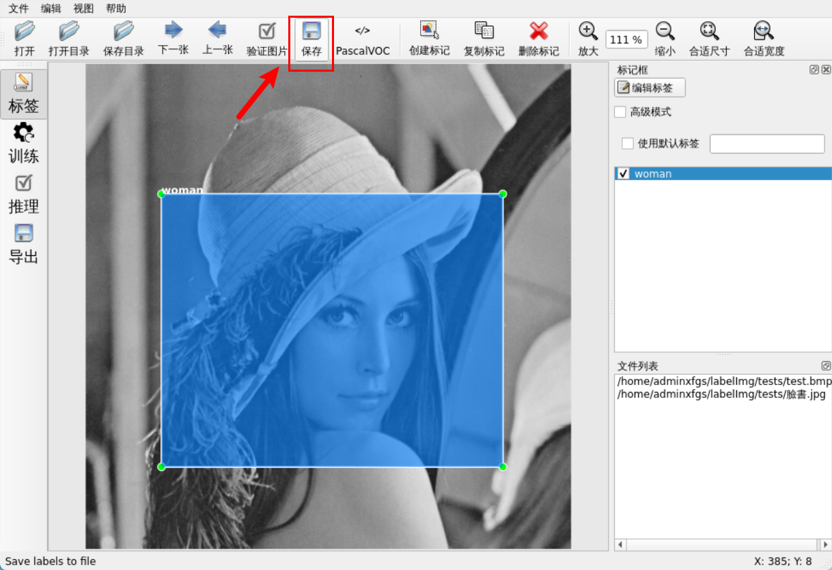The image size is (832, 570).
Task: Select test.bmp in the file list
Action: 724,381
